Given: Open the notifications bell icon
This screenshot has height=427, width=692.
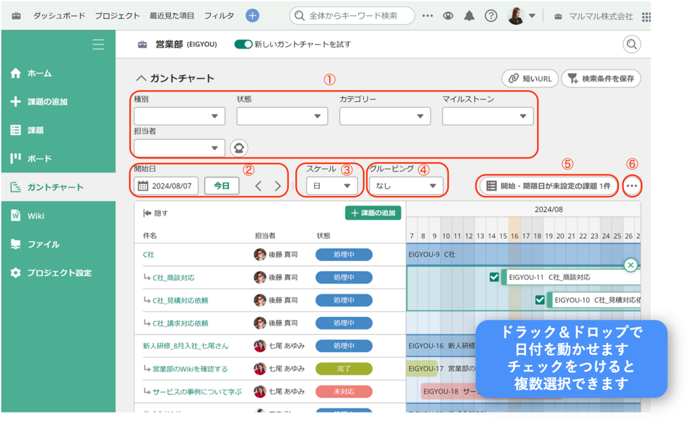Looking at the screenshot, I should point(469,16).
